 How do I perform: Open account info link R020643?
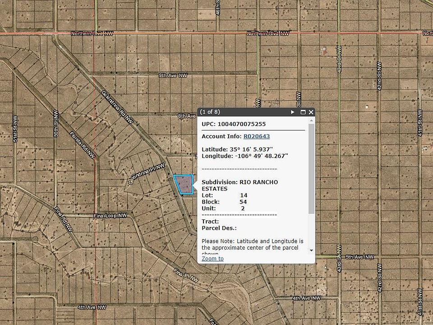tap(256, 136)
